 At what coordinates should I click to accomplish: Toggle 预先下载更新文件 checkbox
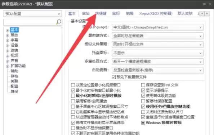(x=114, y=77)
